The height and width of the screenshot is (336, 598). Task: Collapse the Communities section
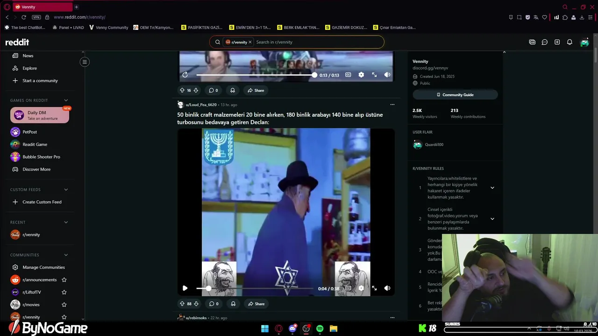(66, 255)
